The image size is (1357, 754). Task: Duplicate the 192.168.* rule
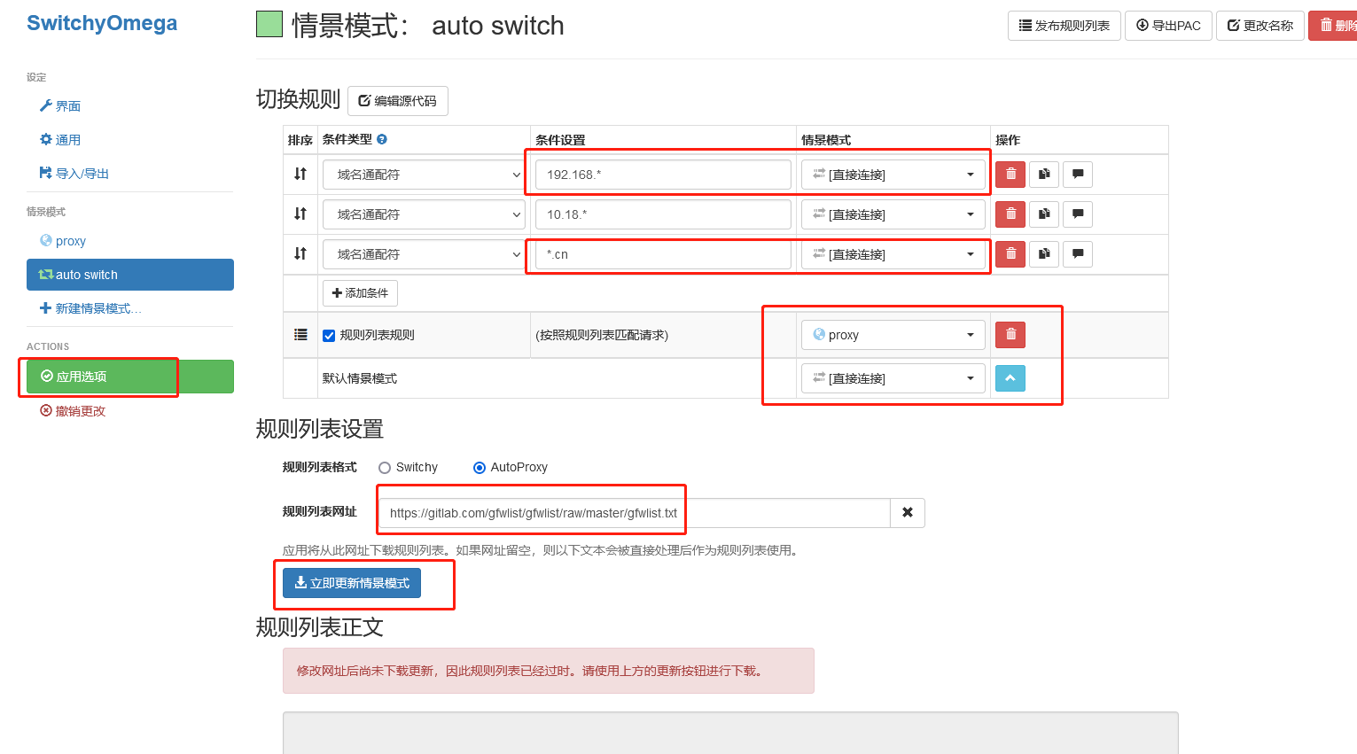(1044, 175)
